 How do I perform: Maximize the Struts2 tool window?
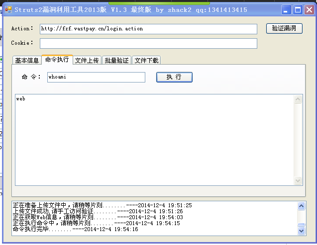point(298,9)
